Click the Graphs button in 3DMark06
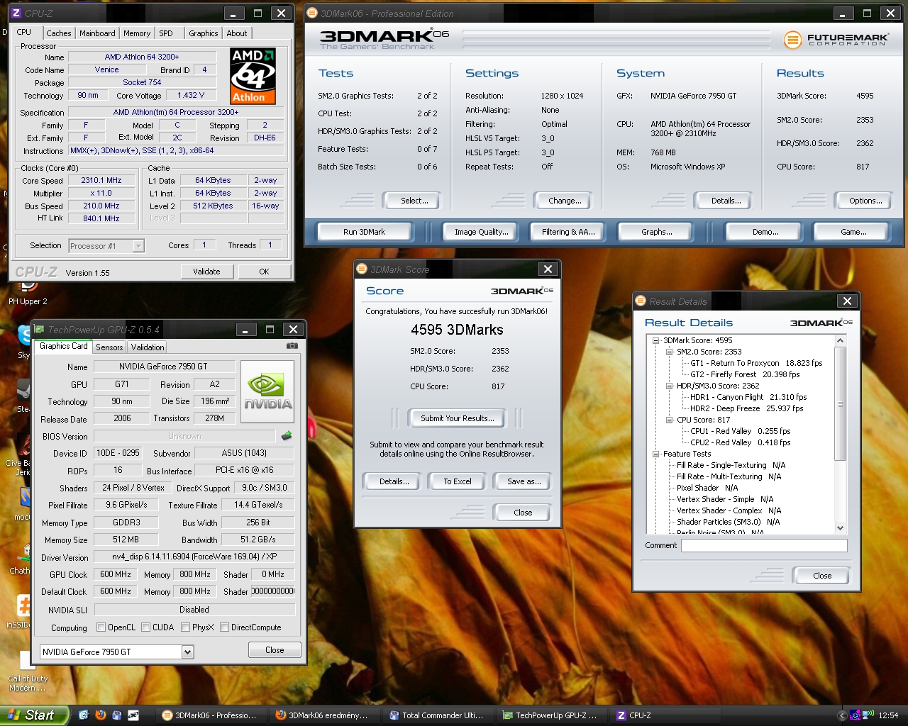The height and width of the screenshot is (726, 908). tap(656, 232)
